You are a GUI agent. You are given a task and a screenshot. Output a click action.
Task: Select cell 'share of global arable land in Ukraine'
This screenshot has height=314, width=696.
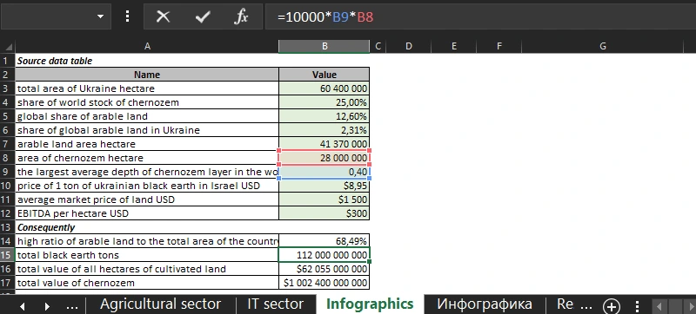147,130
